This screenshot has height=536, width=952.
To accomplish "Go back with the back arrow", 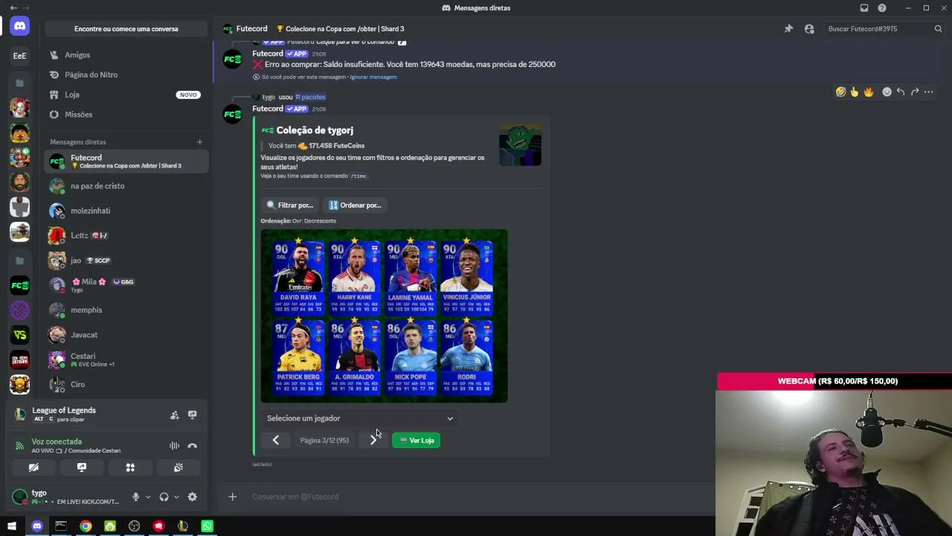I will 13,7.
